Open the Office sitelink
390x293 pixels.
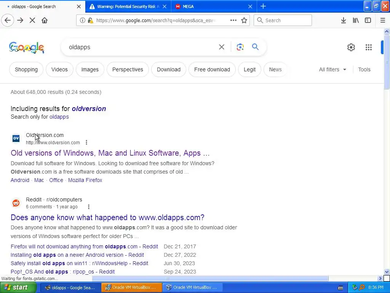tap(56, 180)
